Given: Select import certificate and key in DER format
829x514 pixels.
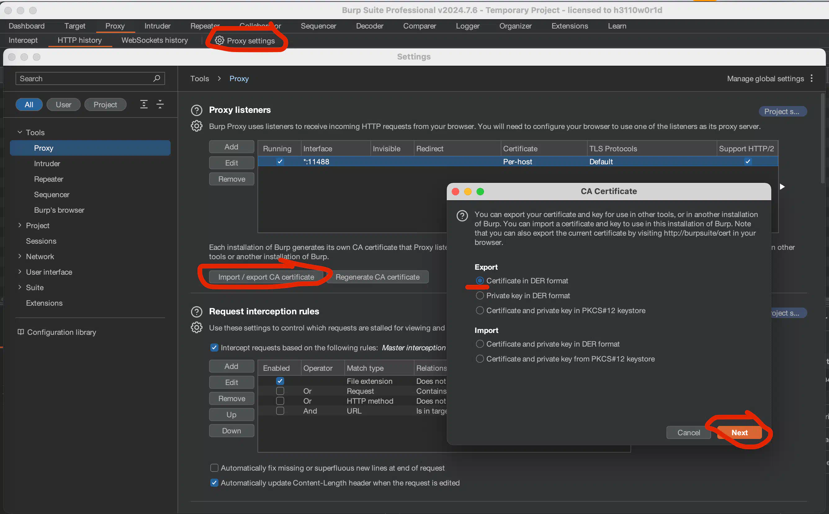Looking at the screenshot, I should click(x=480, y=344).
